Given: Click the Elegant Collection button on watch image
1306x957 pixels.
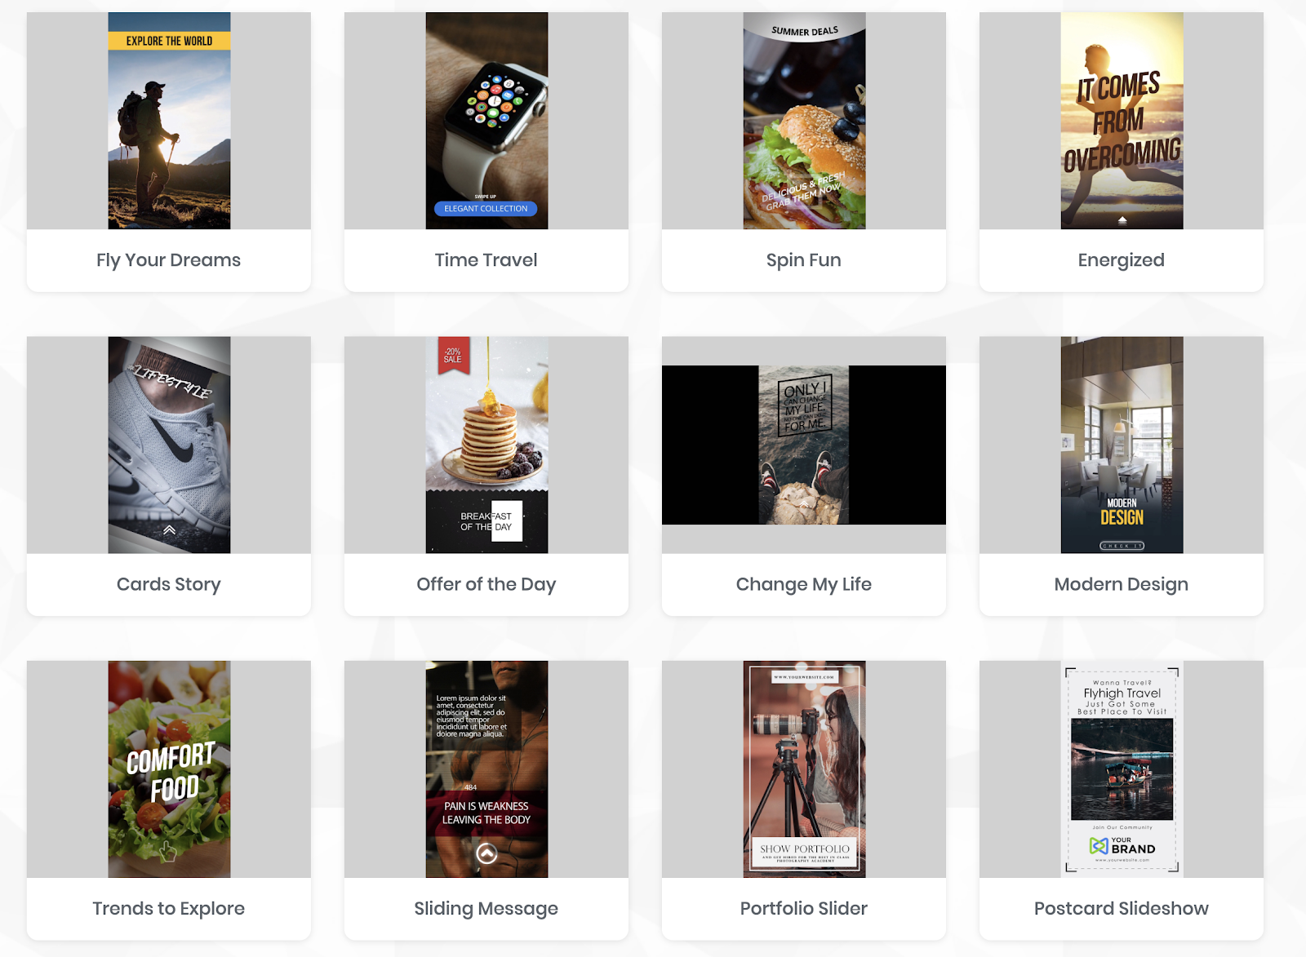Looking at the screenshot, I should pyautogui.click(x=486, y=209).
